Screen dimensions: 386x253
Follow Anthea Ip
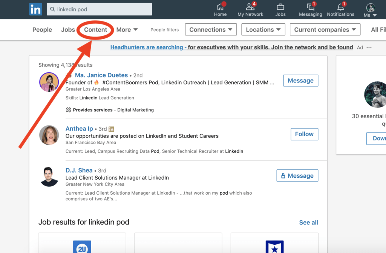304,134
